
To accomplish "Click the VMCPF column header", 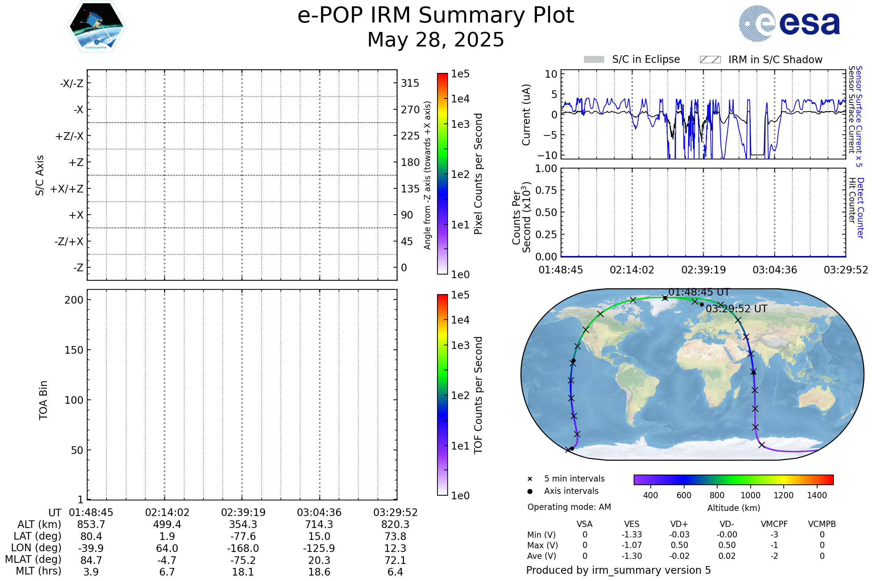I will 774,524.
